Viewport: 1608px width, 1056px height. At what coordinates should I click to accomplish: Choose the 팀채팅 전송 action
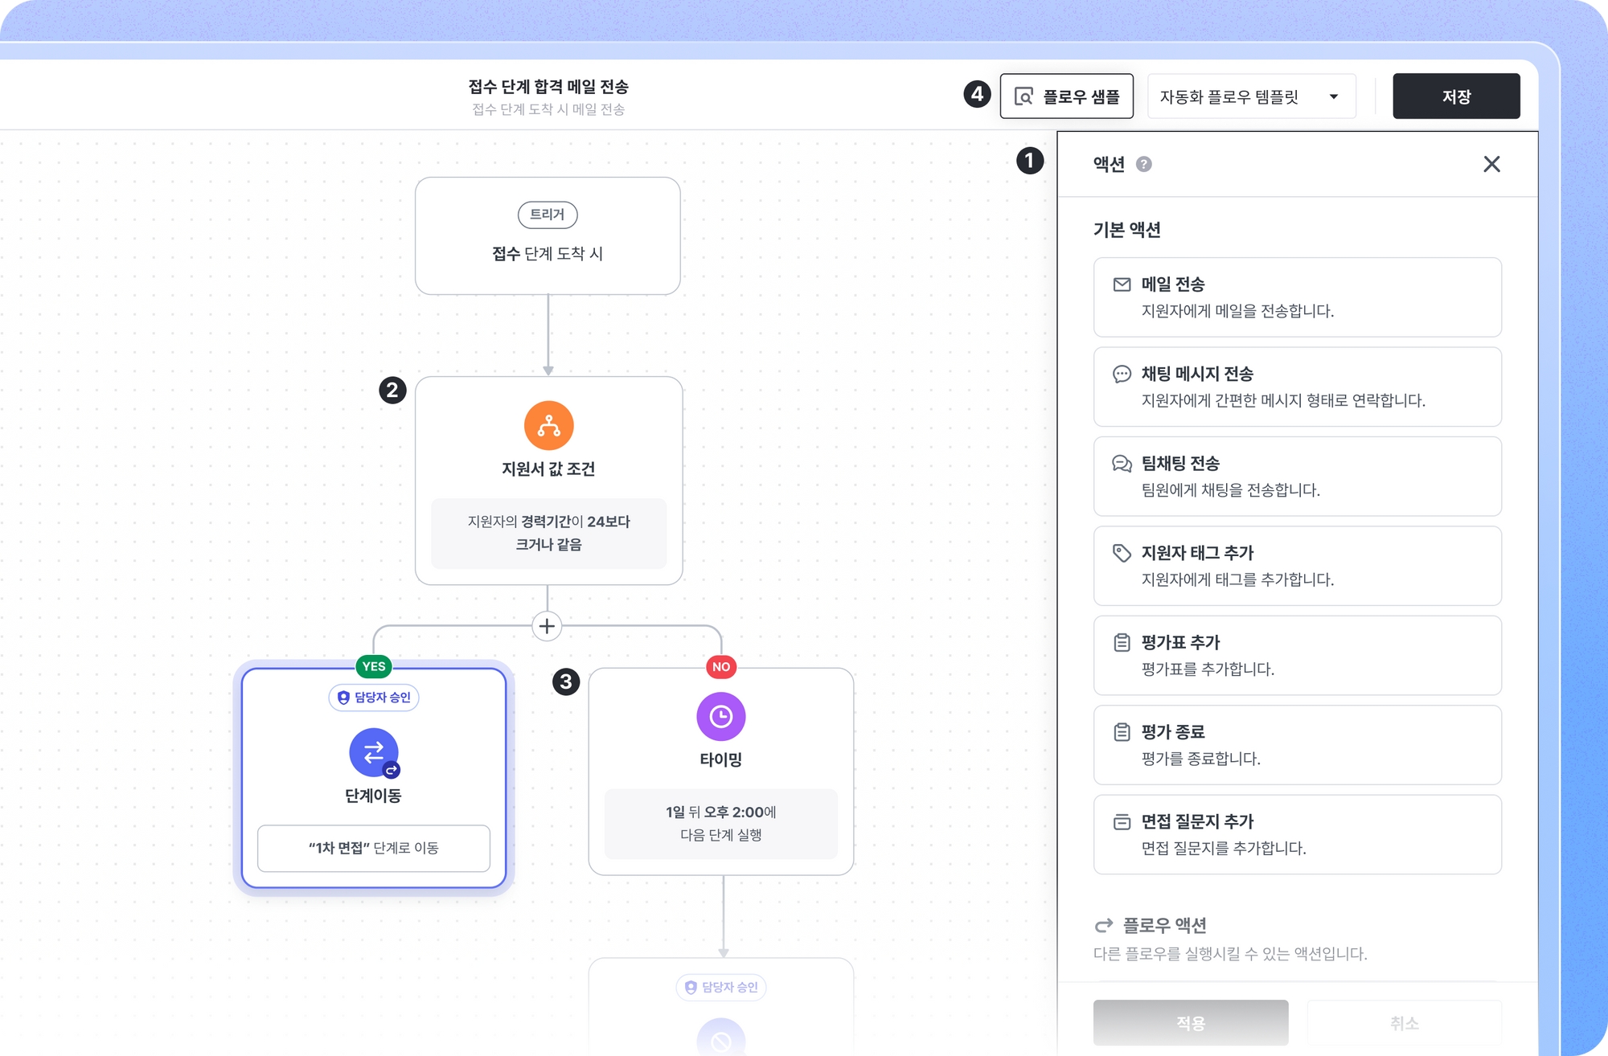1296,476
